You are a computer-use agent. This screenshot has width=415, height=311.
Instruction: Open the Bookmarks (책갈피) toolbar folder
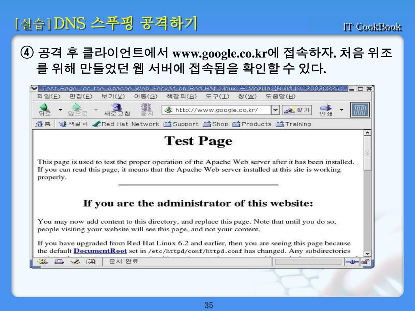tap(73, 124)
